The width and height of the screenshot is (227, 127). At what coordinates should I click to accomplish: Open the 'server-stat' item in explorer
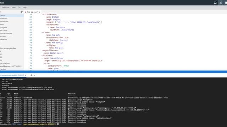[x=4, y=22]
